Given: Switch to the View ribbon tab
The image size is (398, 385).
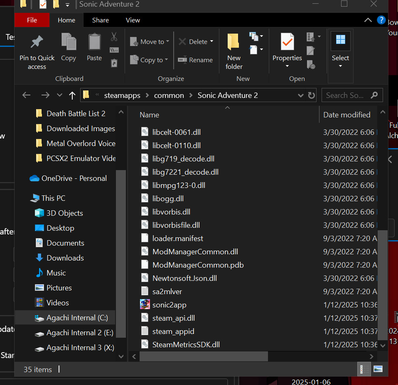Looking at the screenshot, I should (133, 20).
